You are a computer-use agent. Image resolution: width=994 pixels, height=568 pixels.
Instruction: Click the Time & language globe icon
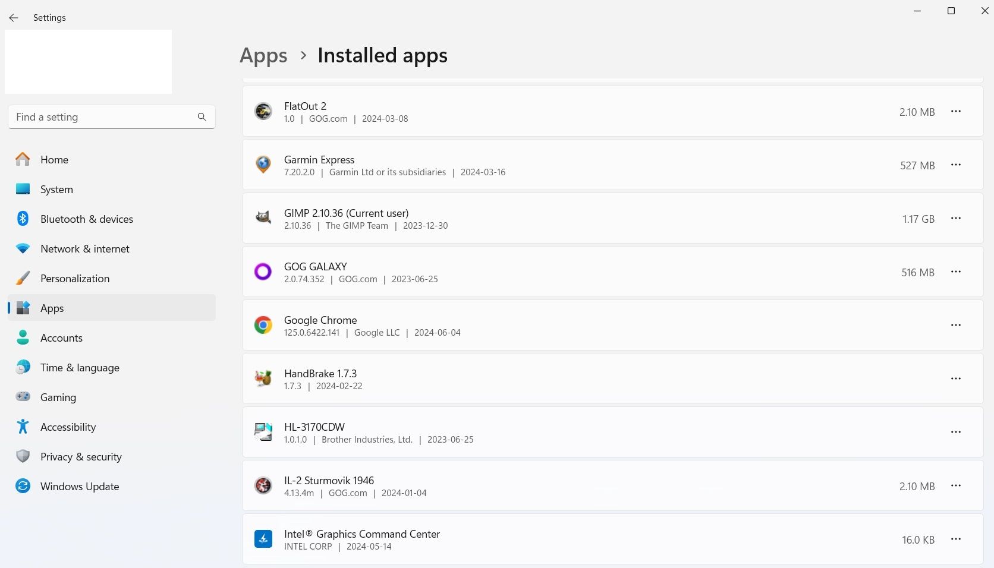point(23,367)
